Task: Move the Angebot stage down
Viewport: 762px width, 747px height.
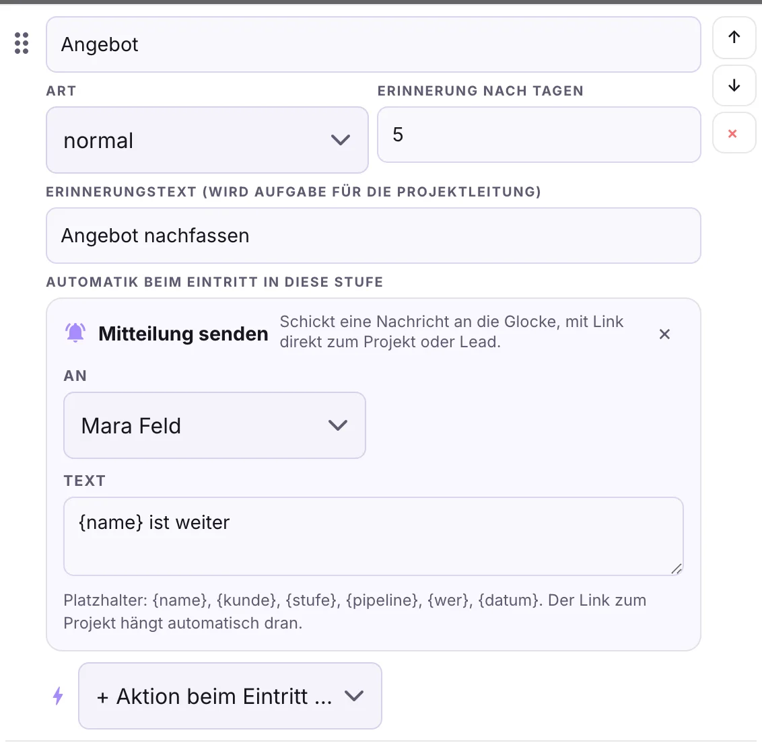Action: (734, 85)
